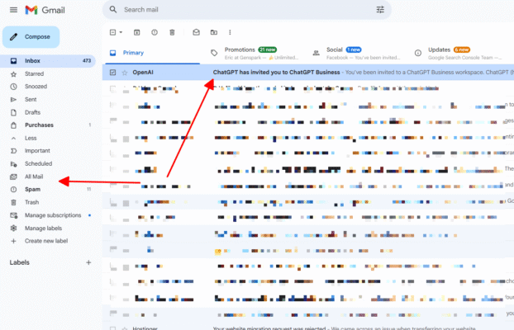514x330 pixels.
Task: Switch to the Promotions tab
Action: 240,49
